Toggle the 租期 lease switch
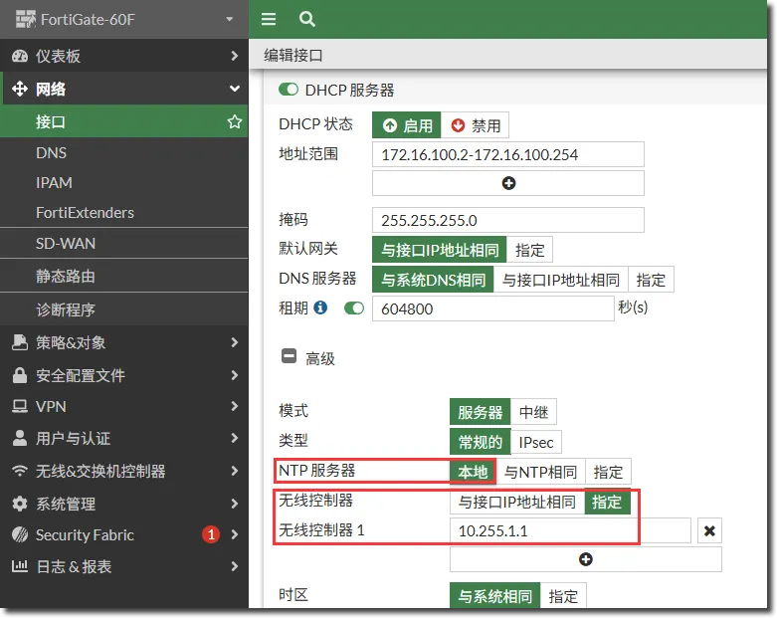The image size is (777, 618). click(354, 309)
